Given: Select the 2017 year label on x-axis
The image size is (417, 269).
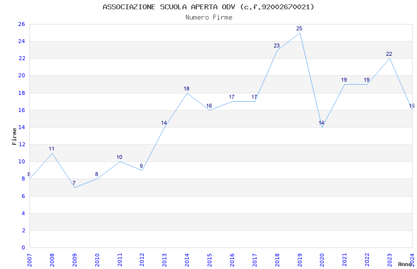Looking at the screenshot, I should point(255,260).
